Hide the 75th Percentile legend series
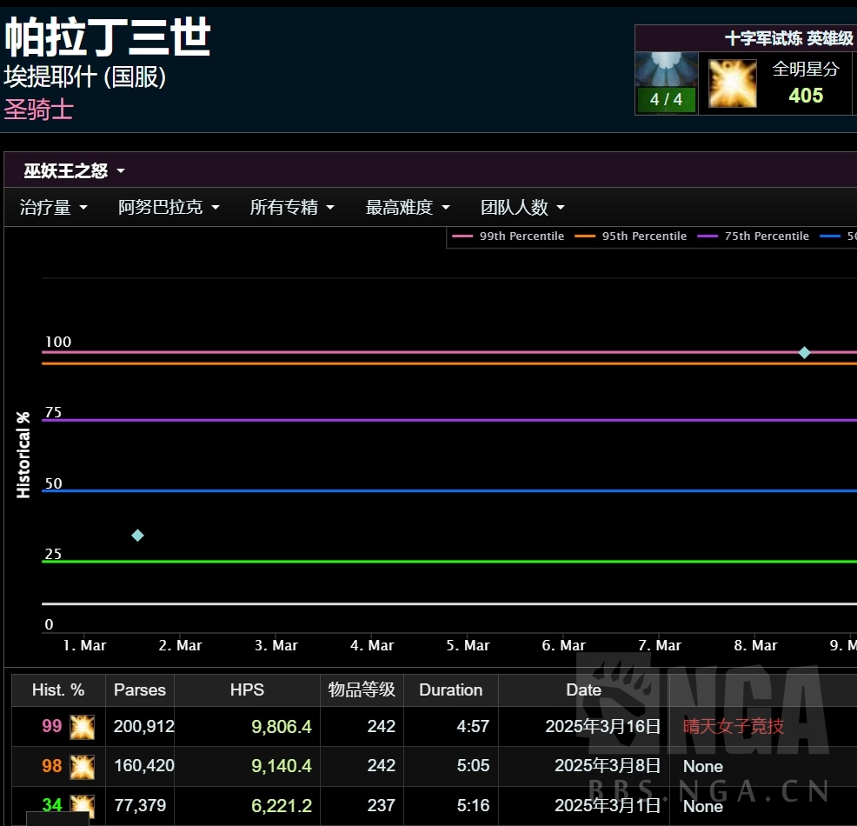The image size is (857, 826). pos(754,236)
